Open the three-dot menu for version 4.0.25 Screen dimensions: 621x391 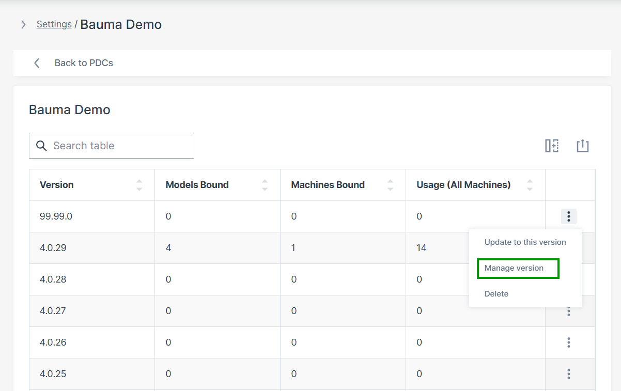[568, 374]
